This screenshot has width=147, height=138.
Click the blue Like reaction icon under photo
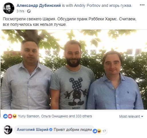coord(5,116)
